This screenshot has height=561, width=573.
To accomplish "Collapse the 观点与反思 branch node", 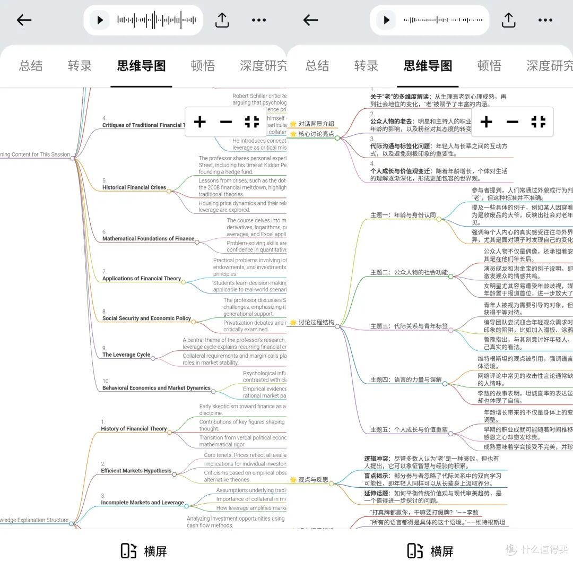I will click(332, 482).
